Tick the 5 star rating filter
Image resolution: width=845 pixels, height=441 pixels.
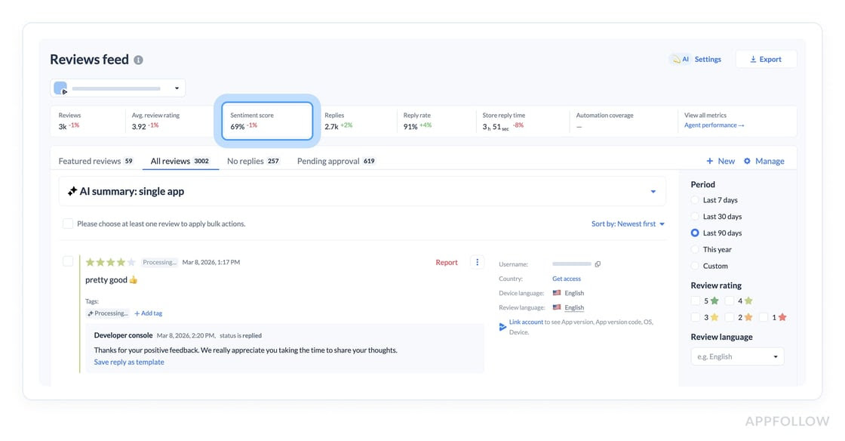696,301
